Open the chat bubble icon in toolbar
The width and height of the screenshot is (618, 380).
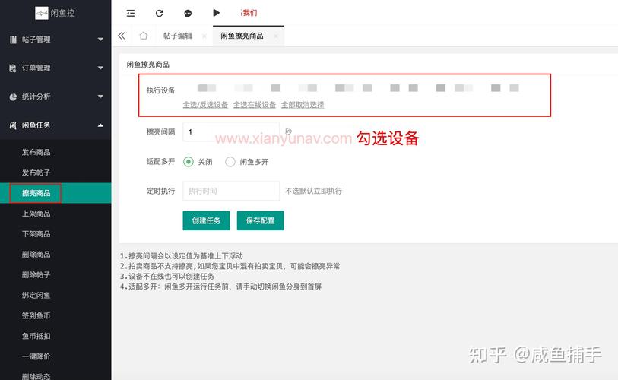coord(188,14)
